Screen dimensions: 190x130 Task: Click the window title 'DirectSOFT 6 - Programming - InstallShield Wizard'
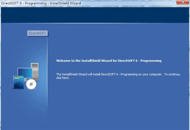(41, 3)
